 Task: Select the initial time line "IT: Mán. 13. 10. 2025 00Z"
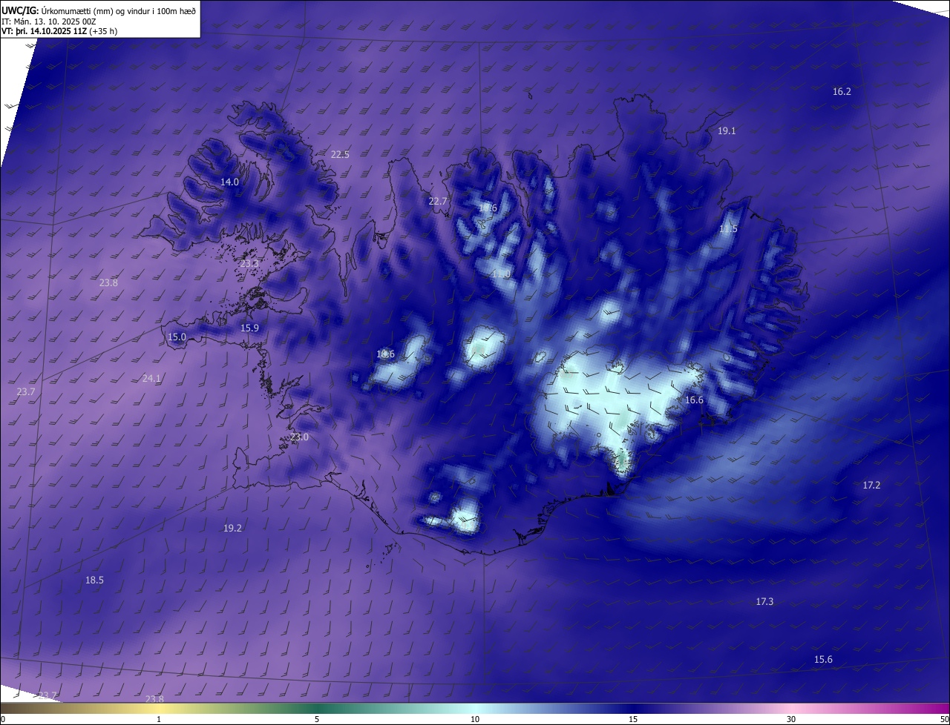tap(48, 21)
